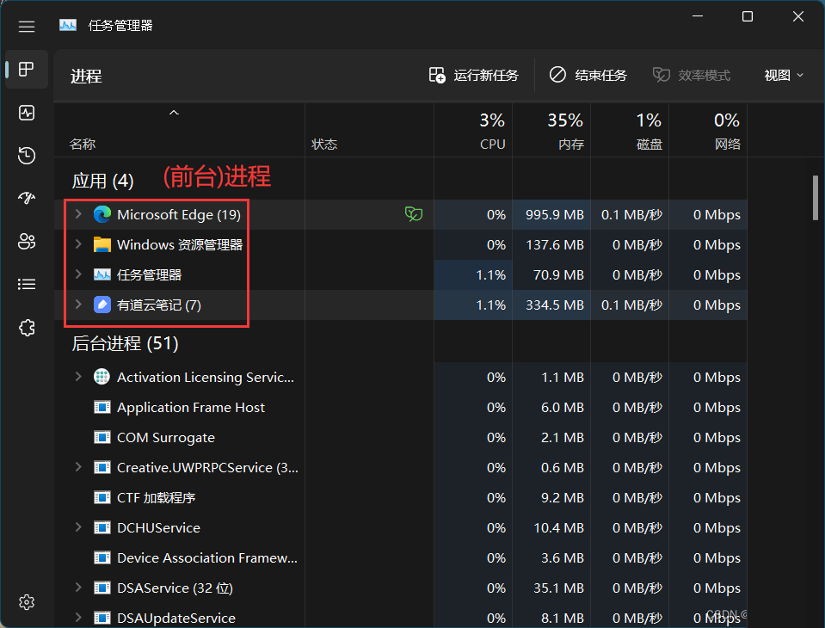Select the CTF 加载程序 row

(x=400, y=497)
